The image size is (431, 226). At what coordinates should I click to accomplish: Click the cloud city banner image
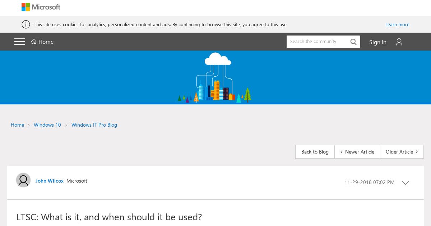click(214, 77)
